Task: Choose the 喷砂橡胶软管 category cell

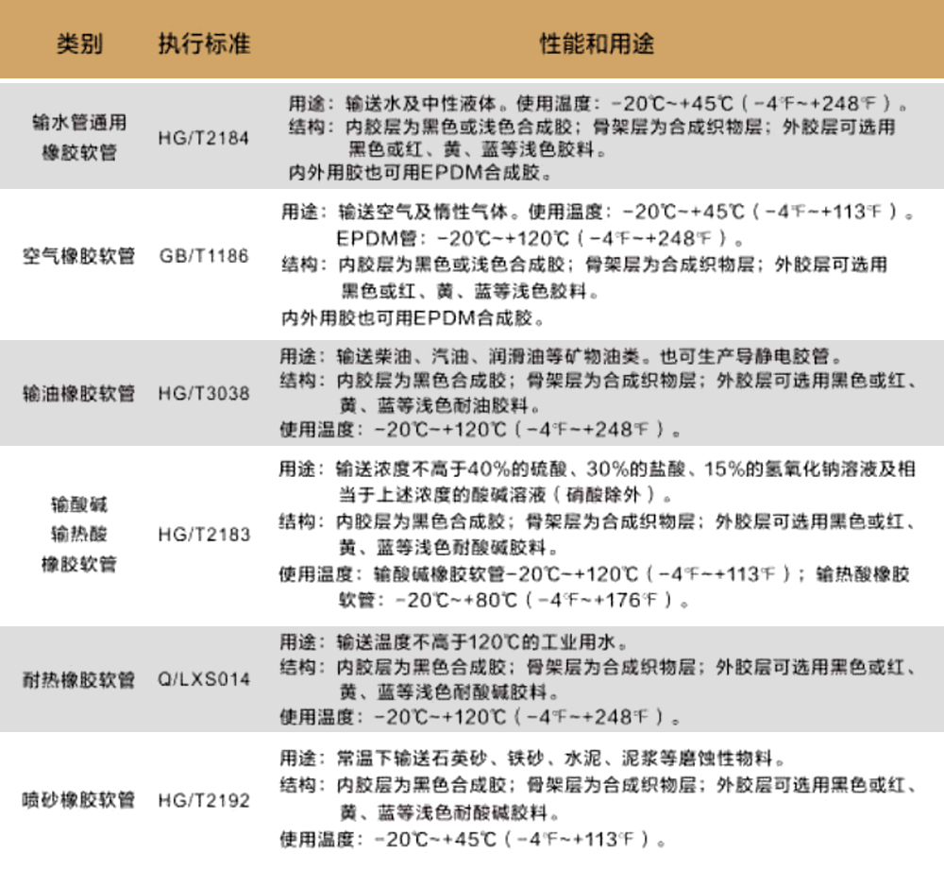Action: point(79,800)
